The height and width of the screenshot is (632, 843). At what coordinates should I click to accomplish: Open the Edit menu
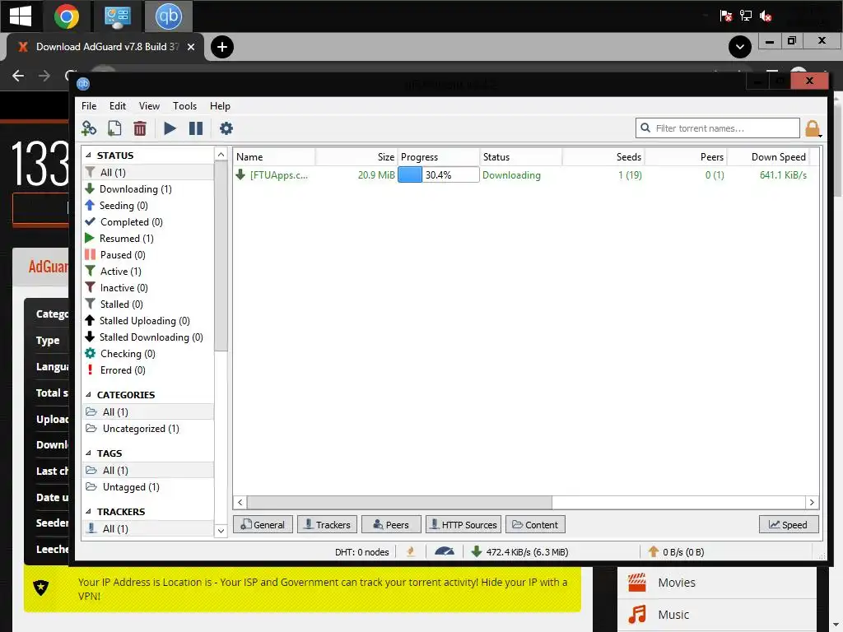[117, 106]
